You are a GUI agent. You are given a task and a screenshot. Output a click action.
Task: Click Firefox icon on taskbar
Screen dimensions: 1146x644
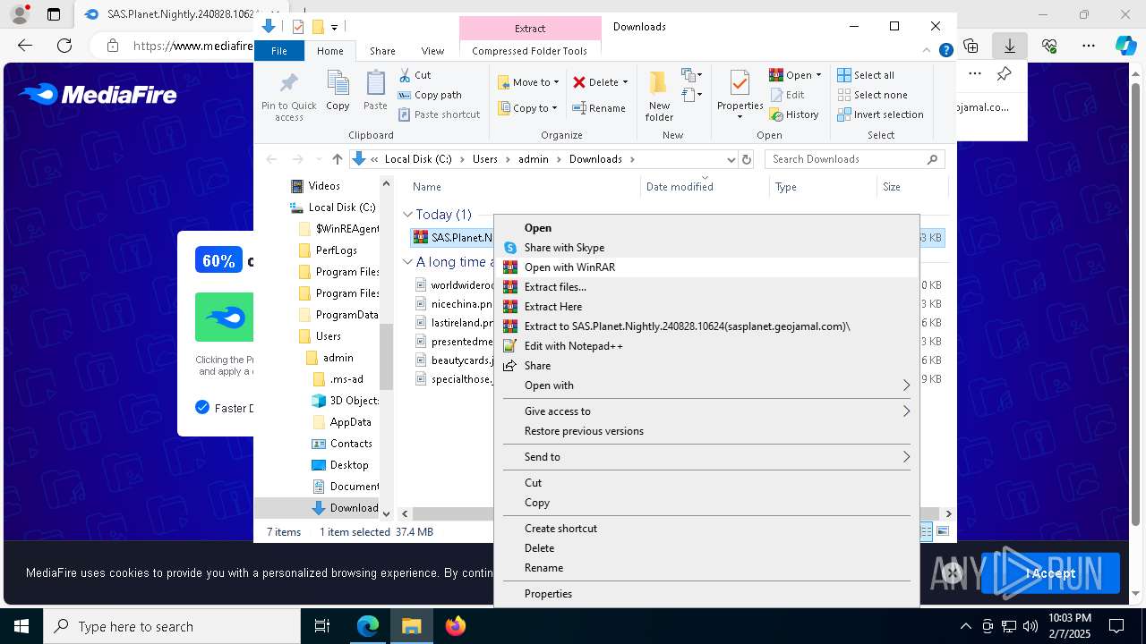point(455,626)
